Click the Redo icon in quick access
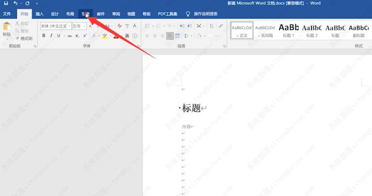The image size is (372, 196). tap(27, 3)
